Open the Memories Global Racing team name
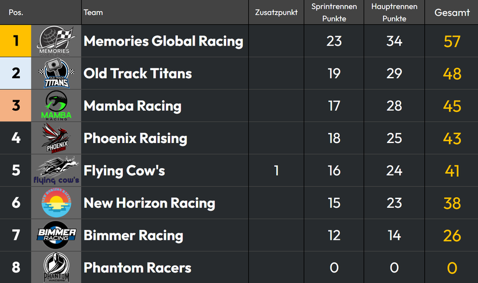This screenshot has width=478, height=283. click(163, 41)
